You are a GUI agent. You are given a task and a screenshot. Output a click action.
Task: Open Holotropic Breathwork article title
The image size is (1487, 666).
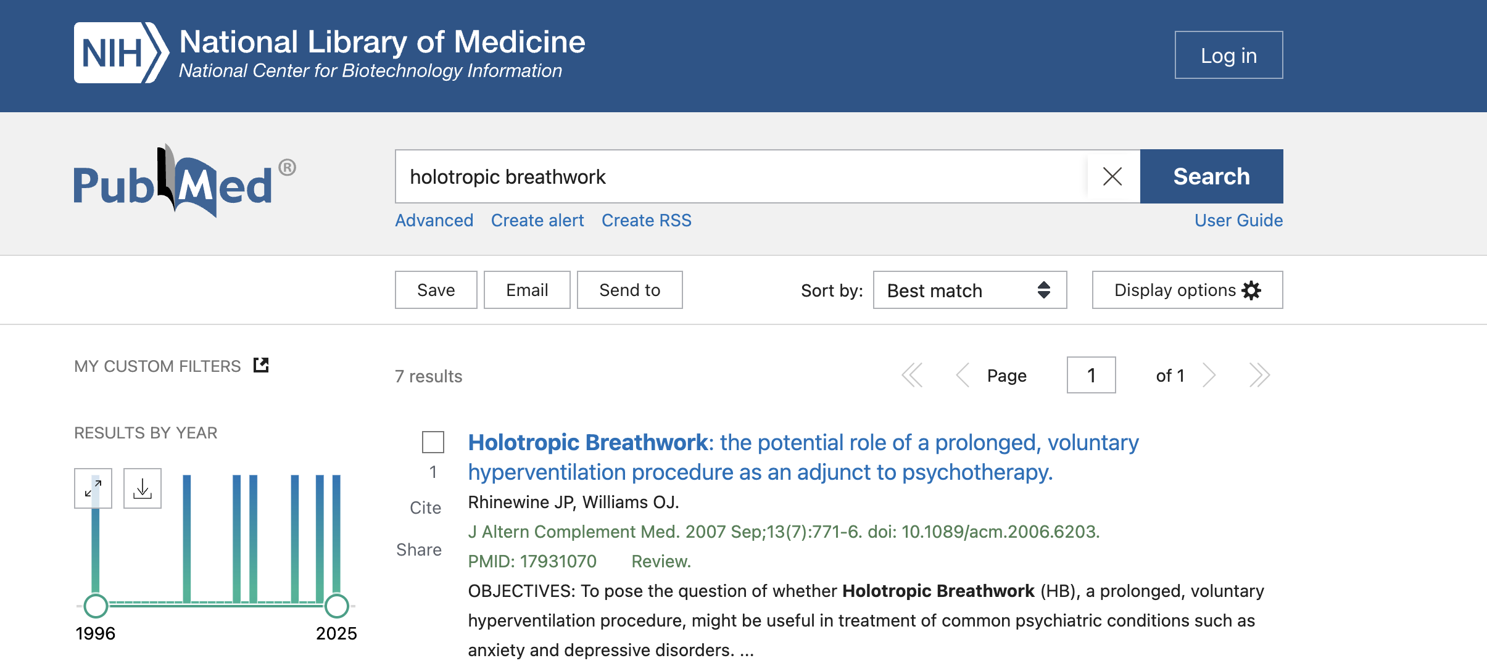pyautogui.click(x=803, y=457)
